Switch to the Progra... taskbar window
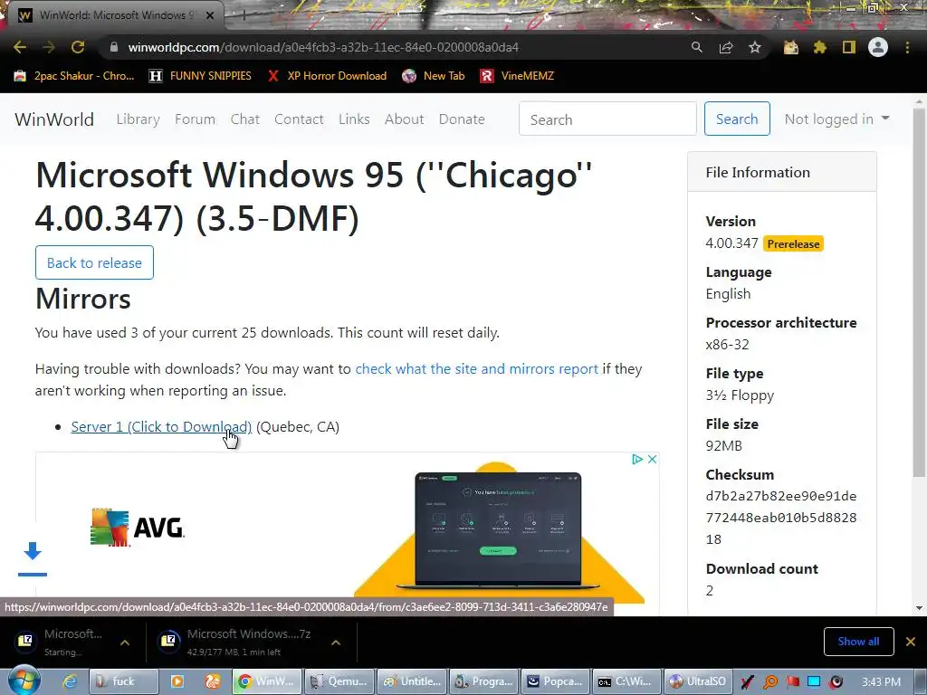Screen dimensions: 927x695 (x=484, y=681)
